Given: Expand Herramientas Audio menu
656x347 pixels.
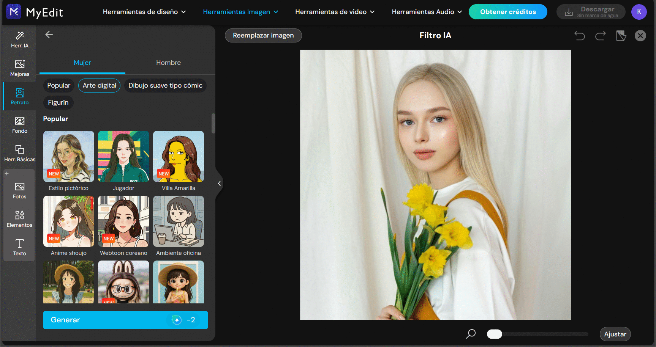Looking at the screenshot, I should click(x=427, y=12).
